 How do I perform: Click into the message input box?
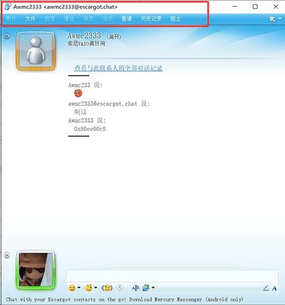coord(173,276)
